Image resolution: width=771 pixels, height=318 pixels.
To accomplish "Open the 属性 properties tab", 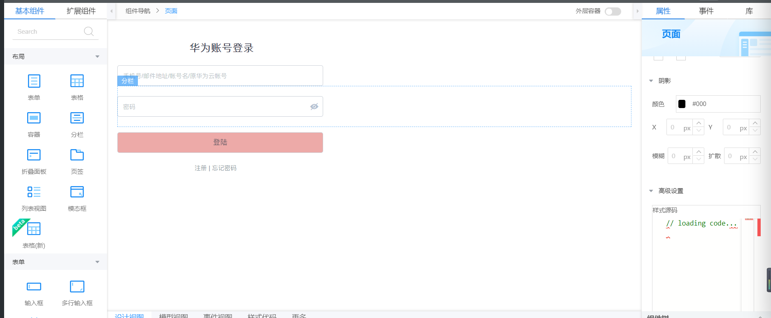I will point(663,11).
